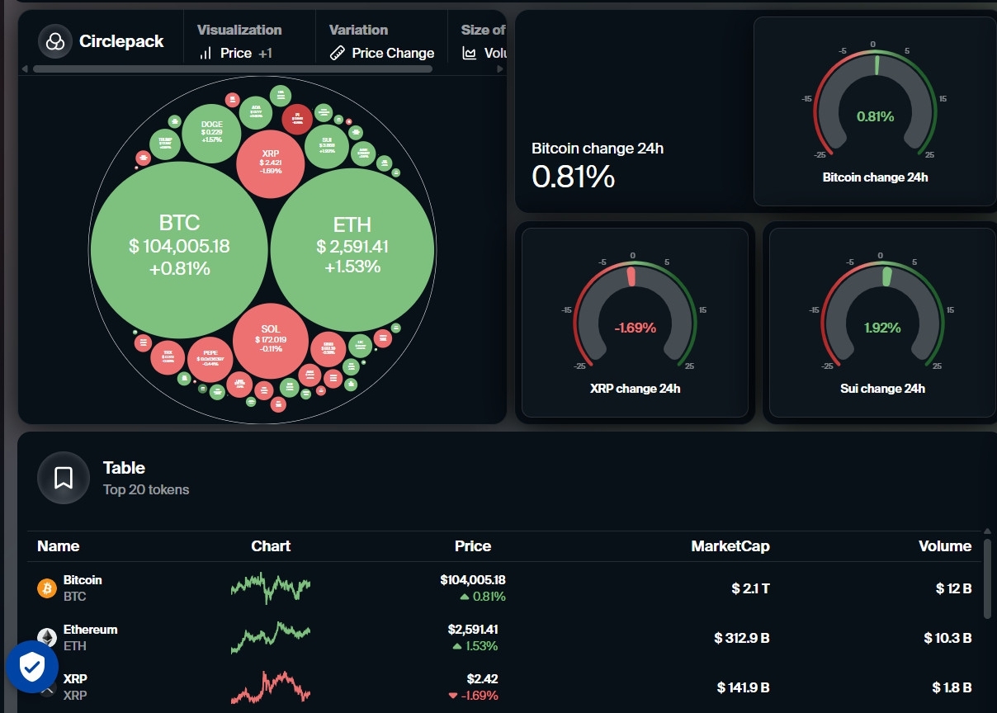997x713 pixels.
Task: Select the green TRUMP bubble
Action: [165, 144]
